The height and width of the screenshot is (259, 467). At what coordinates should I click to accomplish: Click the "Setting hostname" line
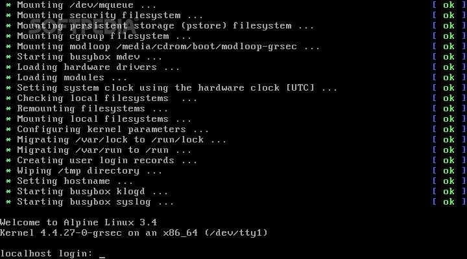coord(75,181)
